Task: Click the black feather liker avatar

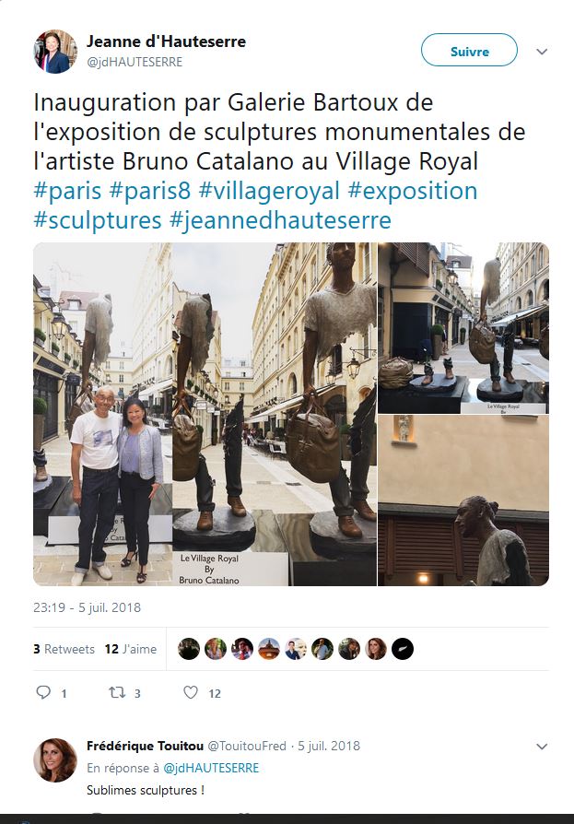Action: tap(403, 649)
